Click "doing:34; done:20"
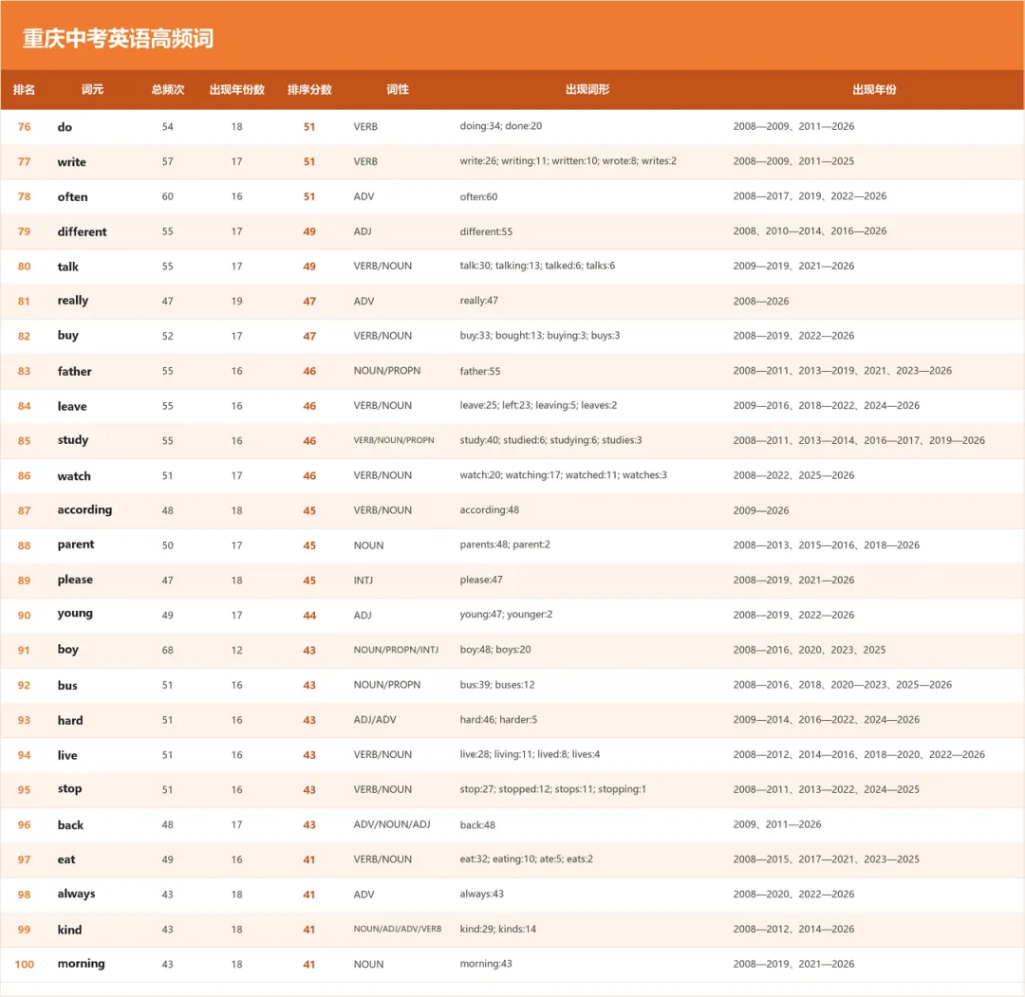Screen dimensions: 1025x997 [x=501, y=126]
